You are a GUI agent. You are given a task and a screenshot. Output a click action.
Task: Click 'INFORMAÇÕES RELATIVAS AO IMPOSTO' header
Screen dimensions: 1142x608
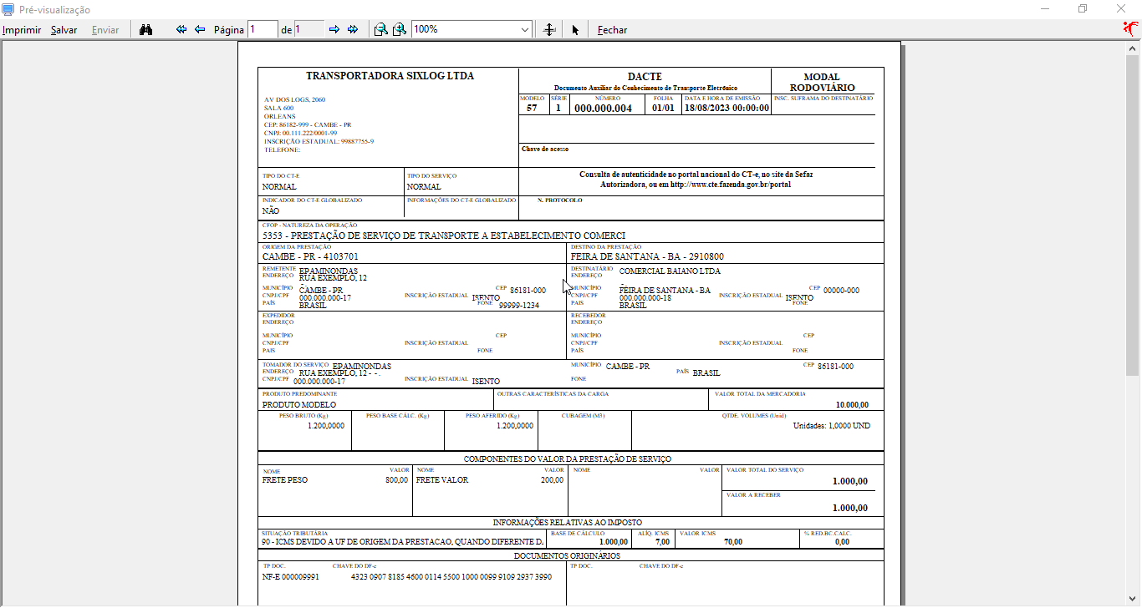click(567, 522)
